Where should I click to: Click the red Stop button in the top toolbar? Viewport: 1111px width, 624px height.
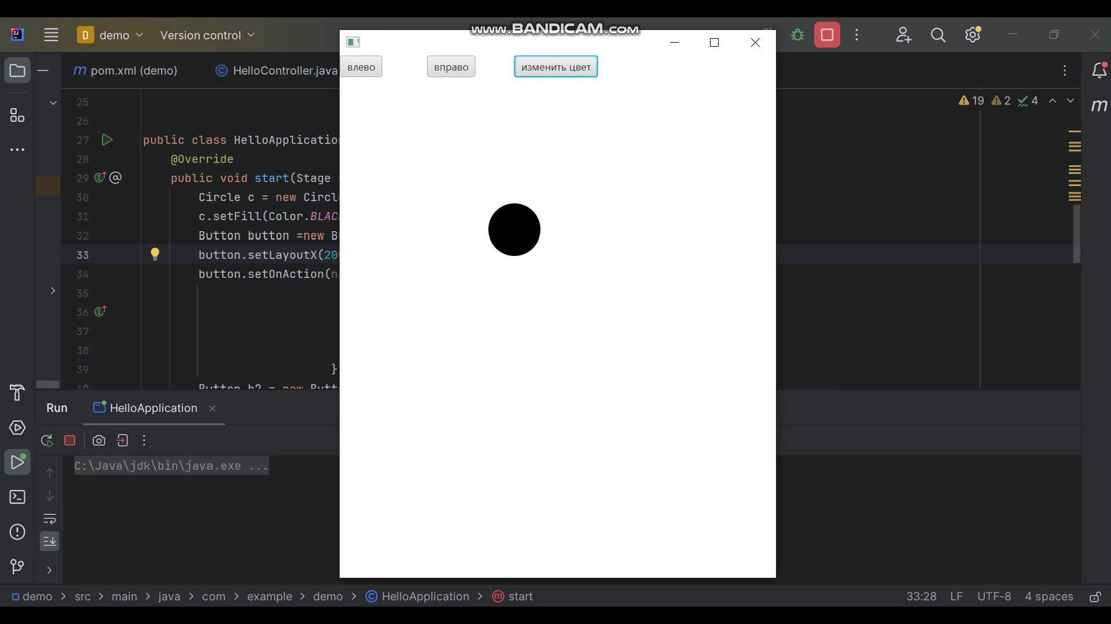pos(827,35)
